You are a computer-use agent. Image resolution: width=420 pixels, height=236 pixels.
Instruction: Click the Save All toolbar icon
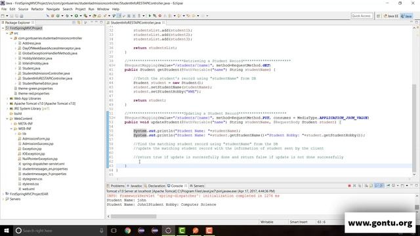(x=16, y=16)
